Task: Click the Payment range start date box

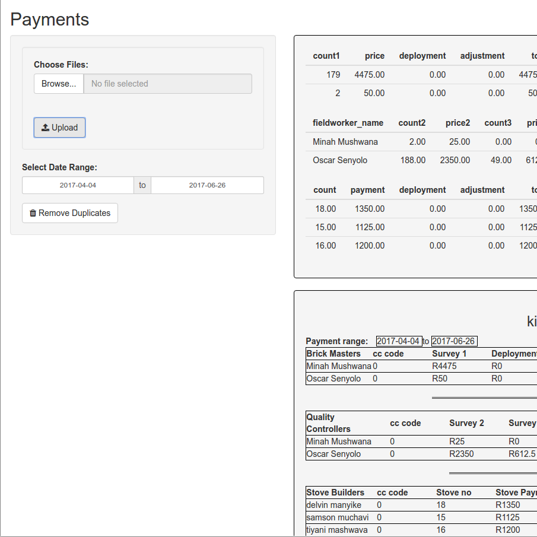Action: (x=399, y=341)
